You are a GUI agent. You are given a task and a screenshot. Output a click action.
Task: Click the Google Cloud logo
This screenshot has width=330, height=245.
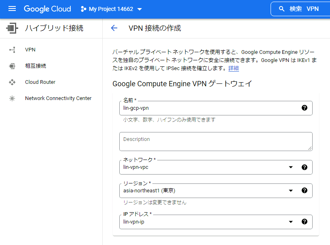coord(47,9)
